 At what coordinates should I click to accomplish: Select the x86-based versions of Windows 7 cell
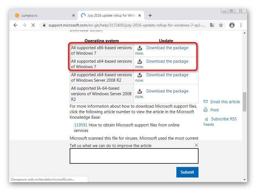coord(102,50)
